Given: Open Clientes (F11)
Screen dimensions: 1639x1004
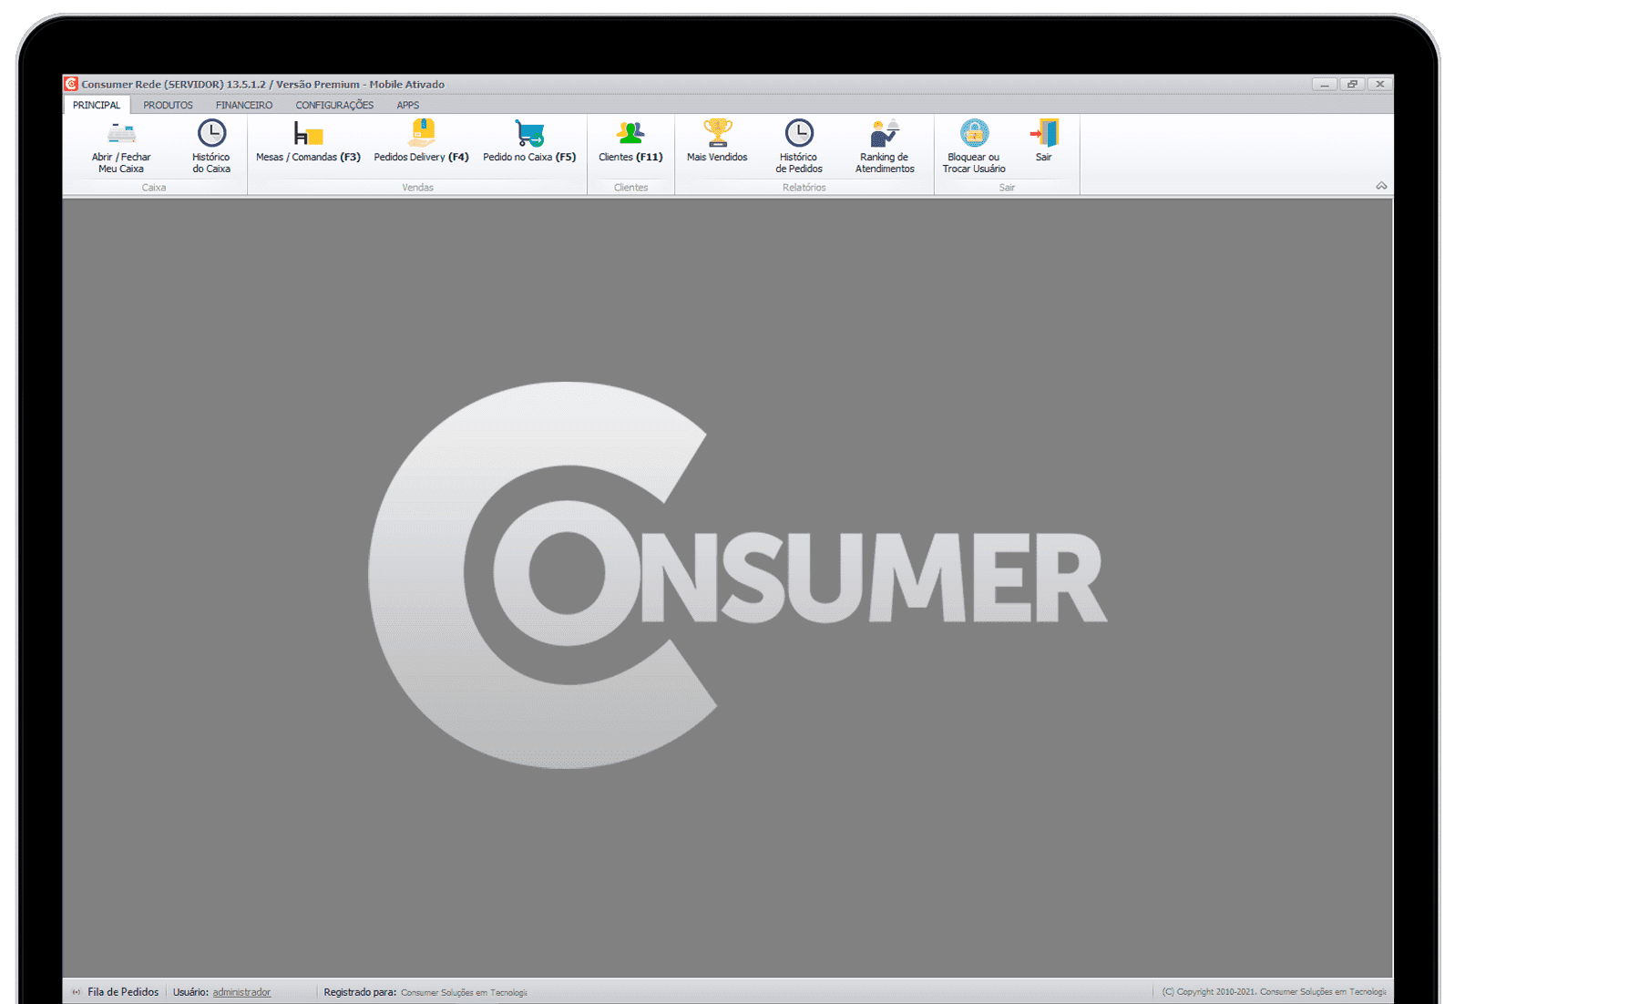Looking at the screenshot, I should point(630,142).
